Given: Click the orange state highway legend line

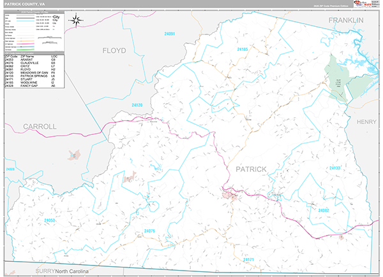Looking at the screenshot, I should click(x=26, y=41).
